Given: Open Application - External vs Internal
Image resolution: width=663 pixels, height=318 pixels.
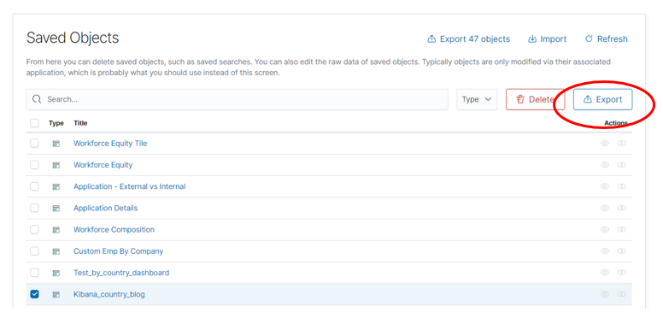Looking at the screenshot, I should 129,186.
